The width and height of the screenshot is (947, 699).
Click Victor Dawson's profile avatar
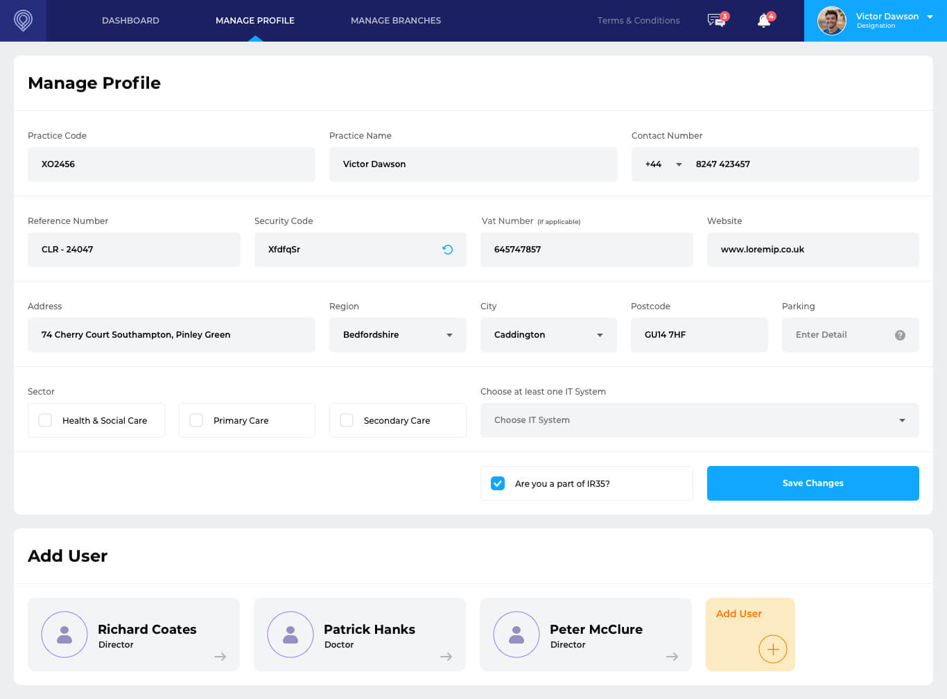point(831,21)
